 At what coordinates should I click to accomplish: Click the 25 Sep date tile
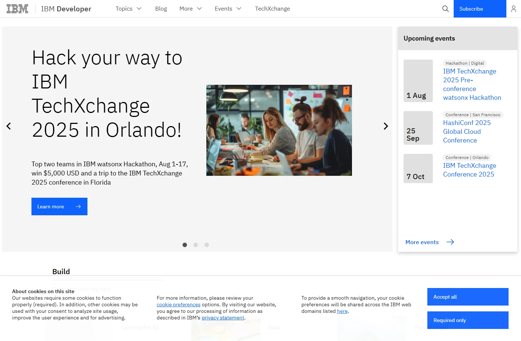pyautogui.click(x=418, y=128)
